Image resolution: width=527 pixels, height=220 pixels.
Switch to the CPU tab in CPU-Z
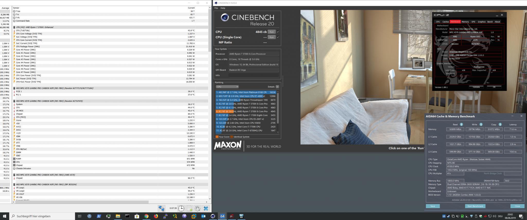click(x=438, y=22)
